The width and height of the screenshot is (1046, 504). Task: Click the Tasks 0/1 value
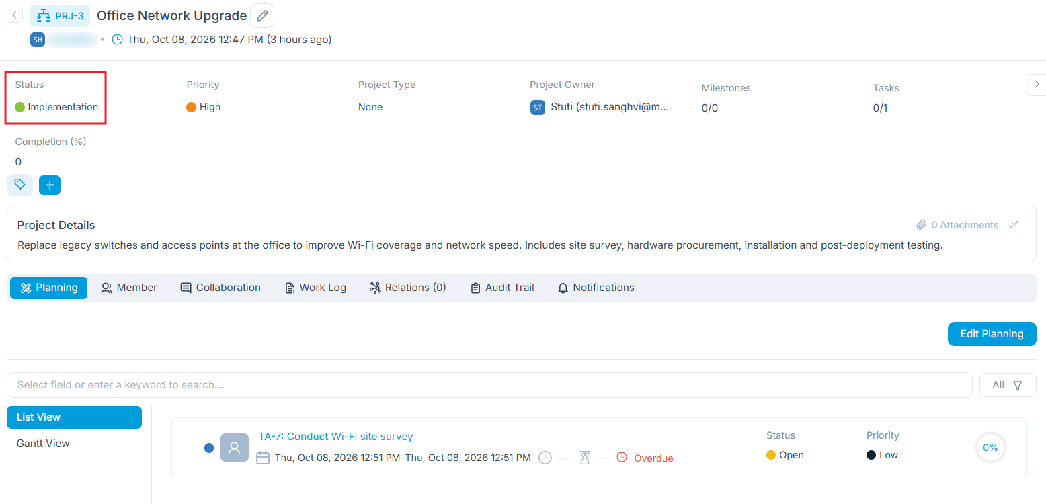[x=880, y=108]
